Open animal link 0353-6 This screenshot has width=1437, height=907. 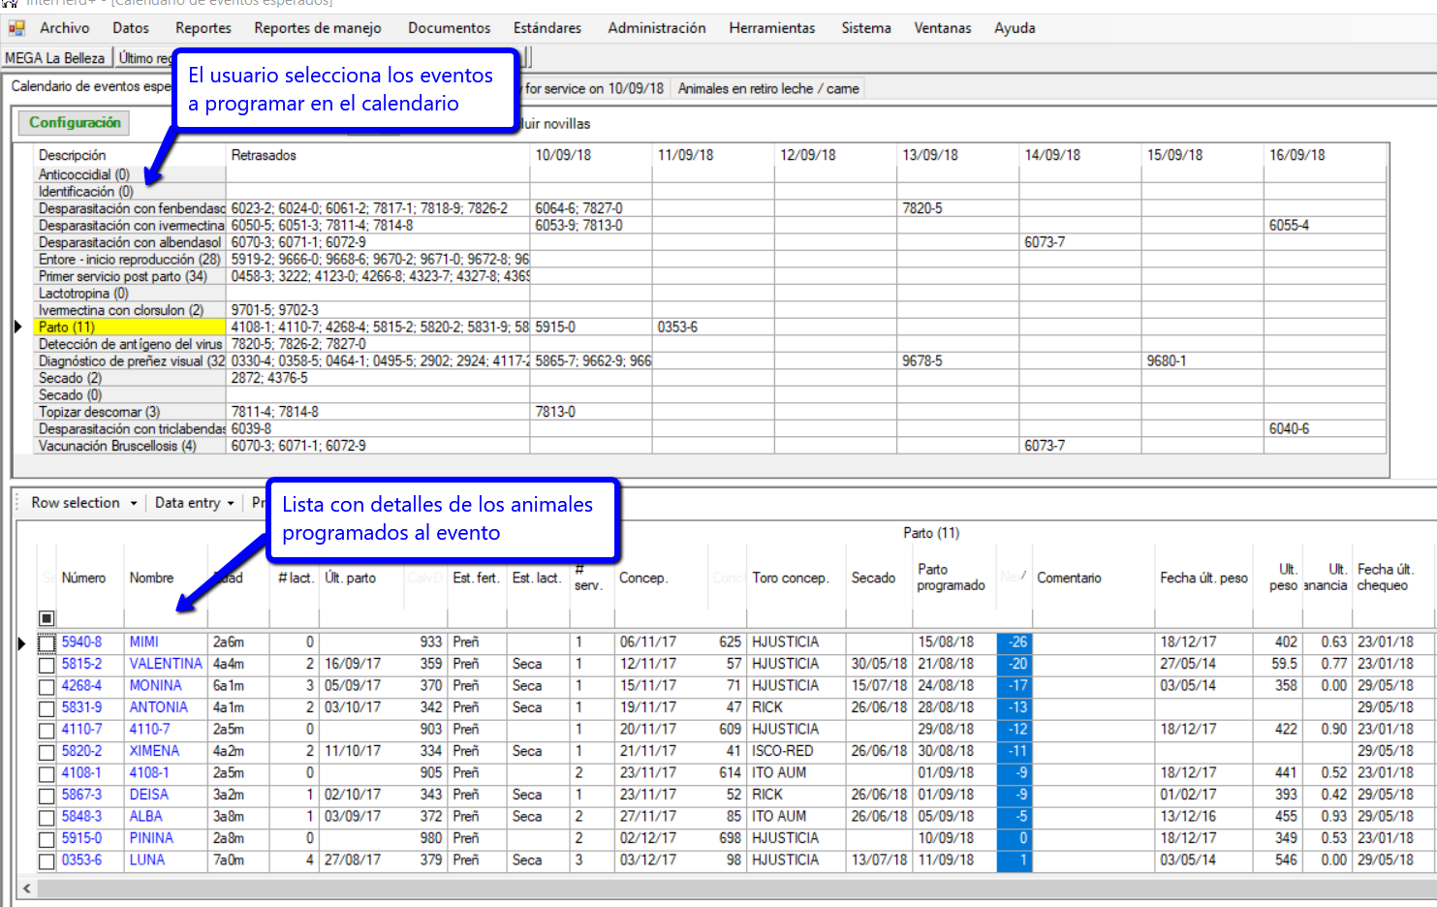(x=81, y=860)
